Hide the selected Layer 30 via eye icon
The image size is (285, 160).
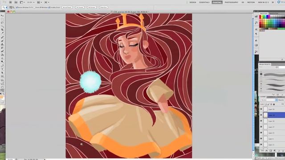click(x=261, y=115)
